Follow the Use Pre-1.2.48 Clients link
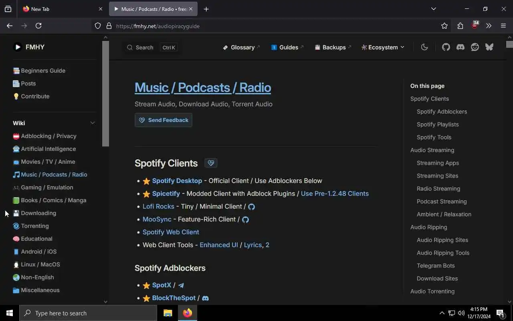513x321 pixels. pyautogui.click(x=335, y=194)
